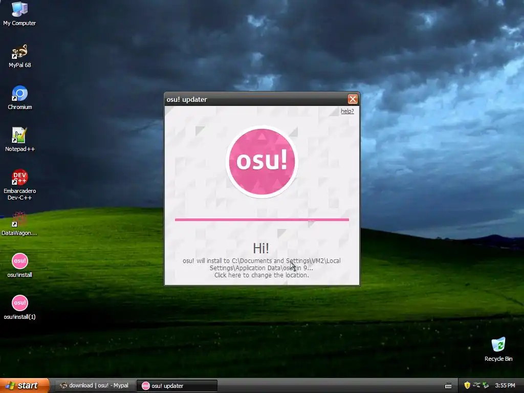Select the MyPal 68 browser shortcut
Image resolution: width=524 pixels, height=393 pixels.
20,56
